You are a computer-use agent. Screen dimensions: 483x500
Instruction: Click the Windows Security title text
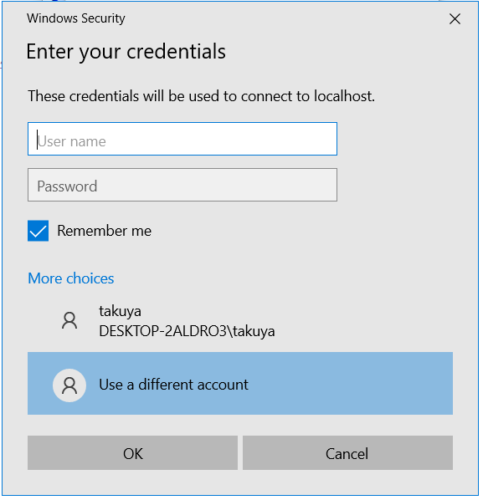click(76, 18)
